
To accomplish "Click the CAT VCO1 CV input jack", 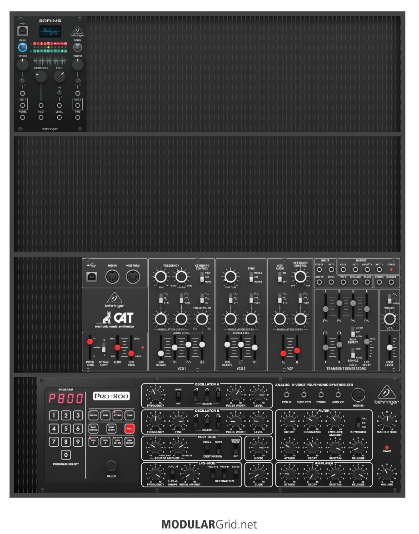I will coord(319,269).
